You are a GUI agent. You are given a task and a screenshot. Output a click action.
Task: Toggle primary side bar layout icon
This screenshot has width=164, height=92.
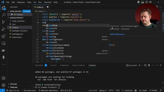click(x=139, y=2)
